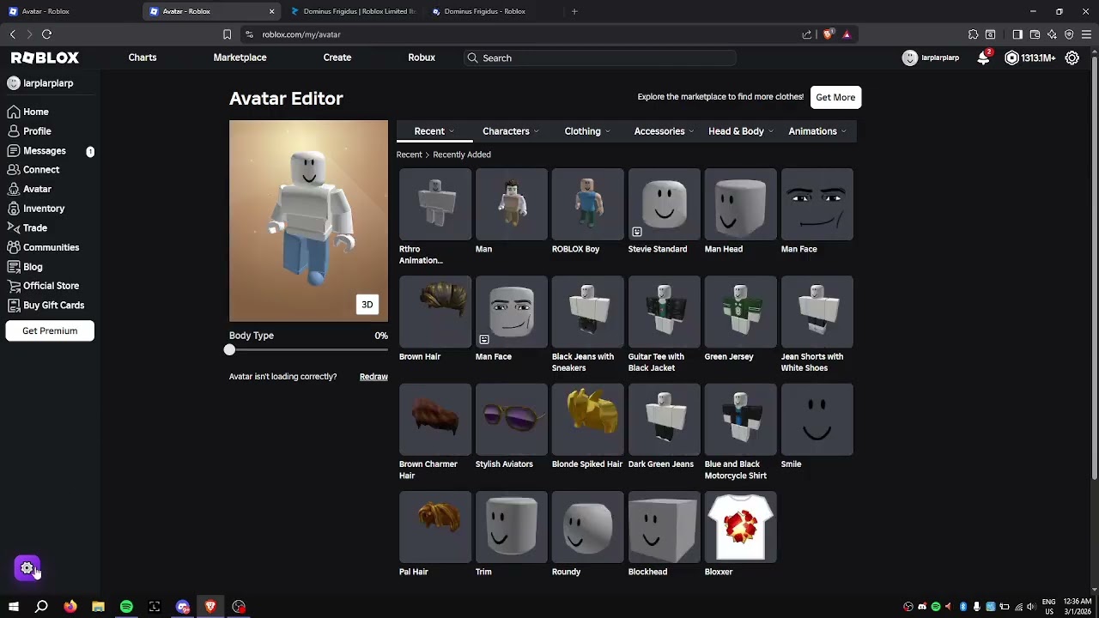
Task: Expand the Recent dropdown tab
Action: (x=434, y=131)
